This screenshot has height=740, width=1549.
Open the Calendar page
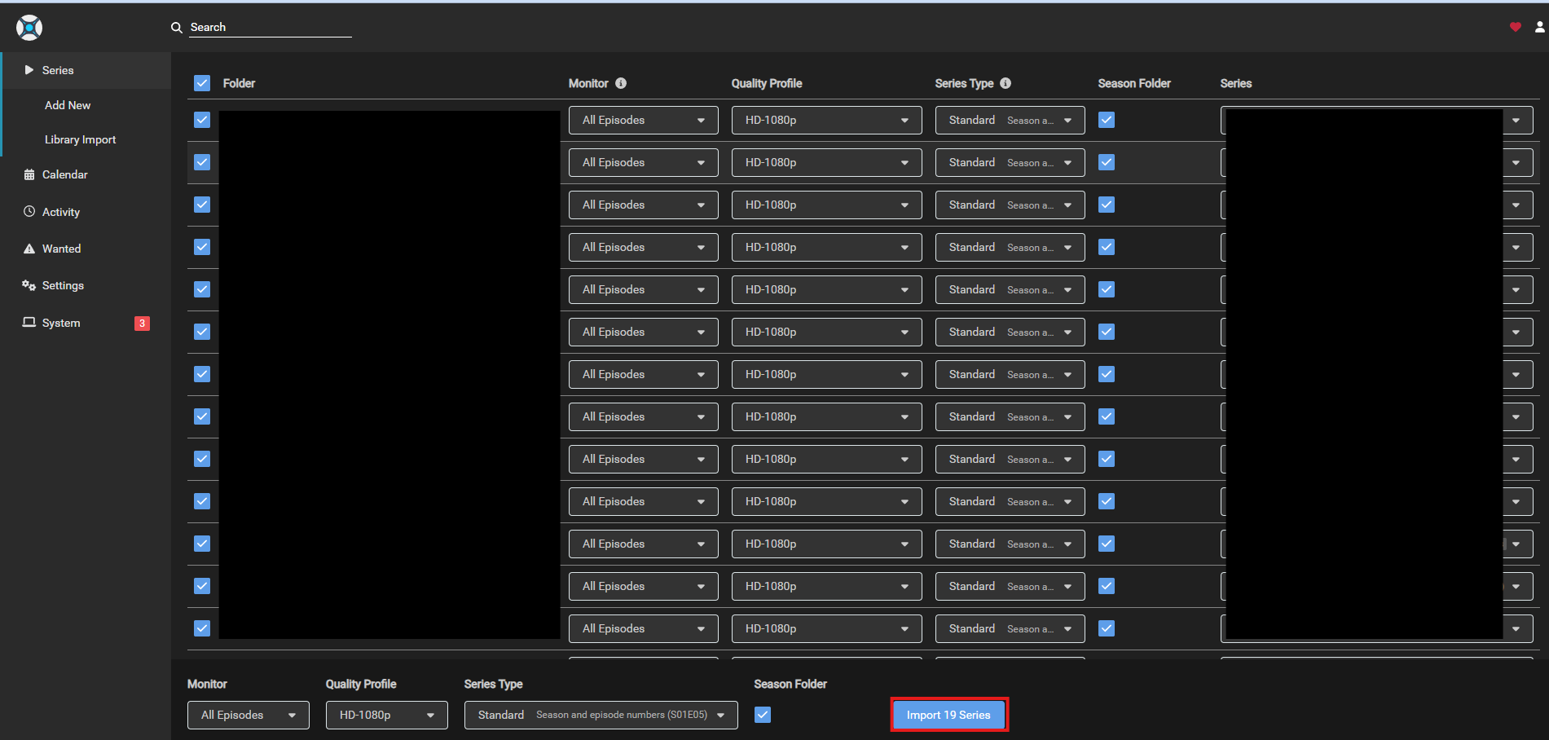click(64, 174)
